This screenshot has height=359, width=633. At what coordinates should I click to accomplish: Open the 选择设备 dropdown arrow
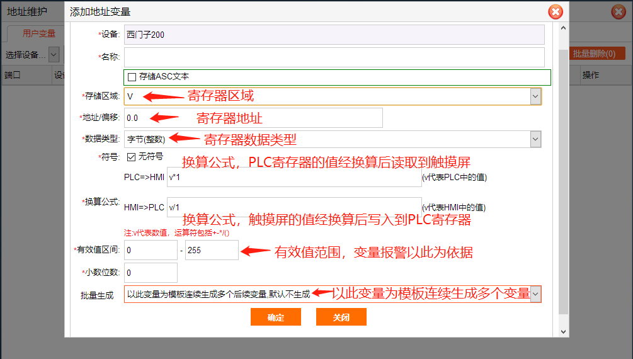coord(54,54)
